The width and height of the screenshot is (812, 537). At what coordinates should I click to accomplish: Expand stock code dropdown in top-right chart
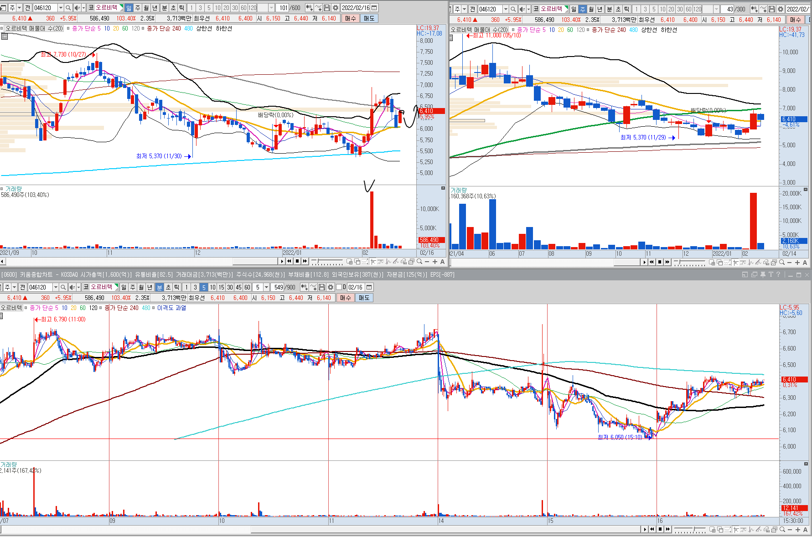point(506,9)
